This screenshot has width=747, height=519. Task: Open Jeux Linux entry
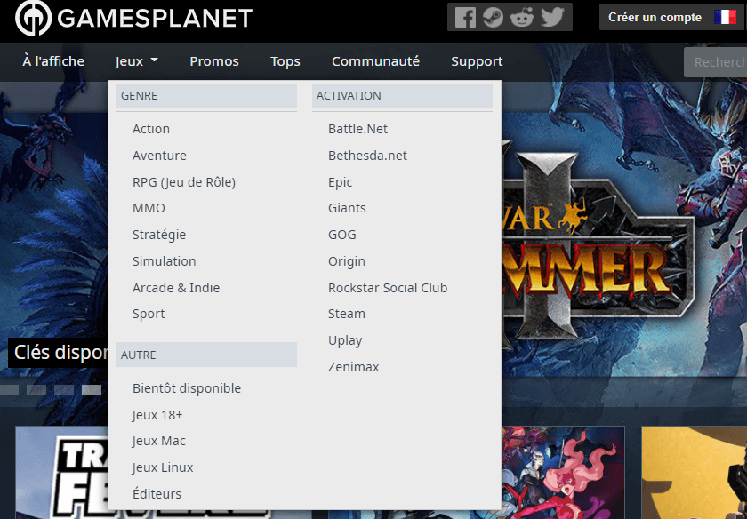tap(163, 467)
